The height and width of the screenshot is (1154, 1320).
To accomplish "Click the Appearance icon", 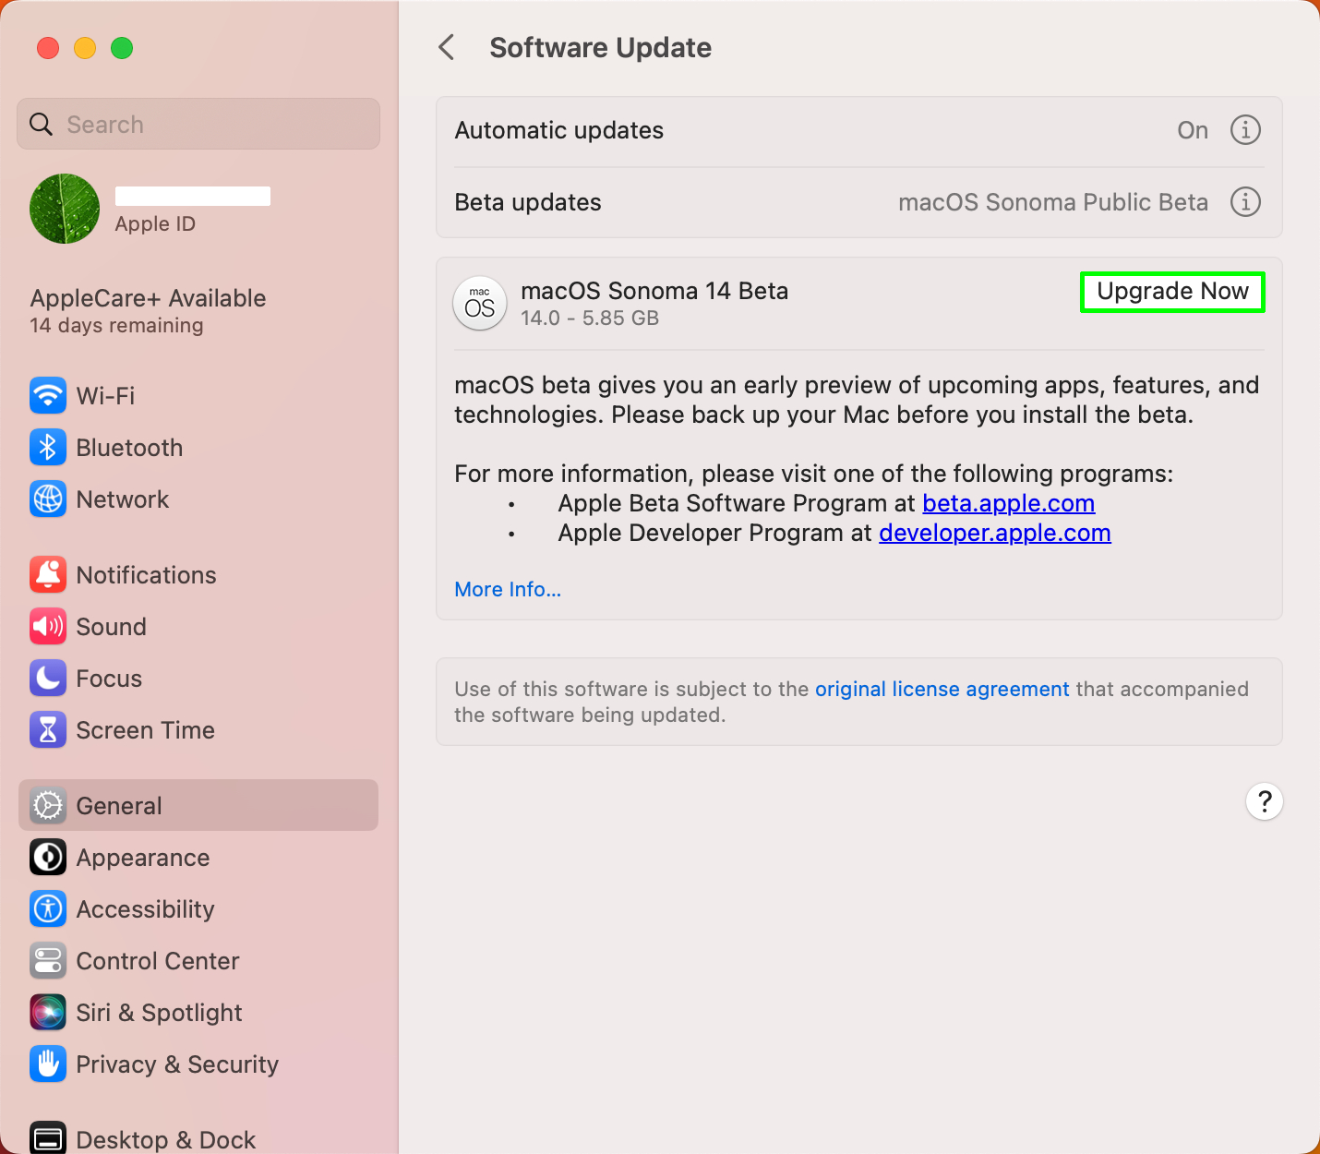I will click(48, 858).
